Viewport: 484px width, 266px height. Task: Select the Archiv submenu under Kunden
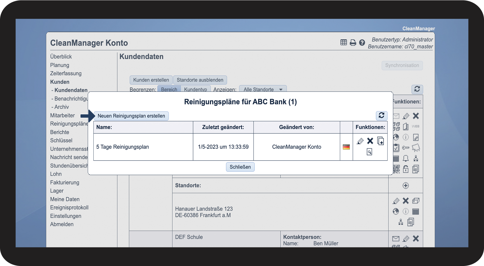click(x=62, y=107)
